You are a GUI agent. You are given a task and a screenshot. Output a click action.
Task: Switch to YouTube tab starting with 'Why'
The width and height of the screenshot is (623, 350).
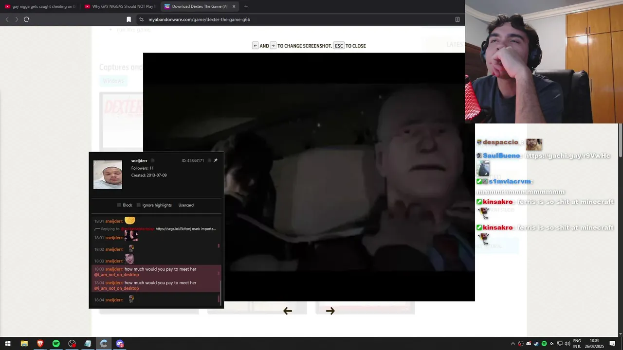[x=120, y=6]
